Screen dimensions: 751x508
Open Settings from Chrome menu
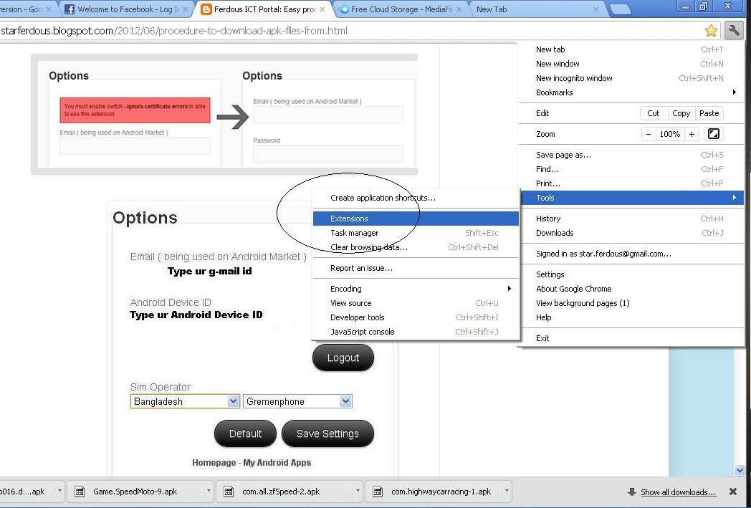click(x=631, y=274)
